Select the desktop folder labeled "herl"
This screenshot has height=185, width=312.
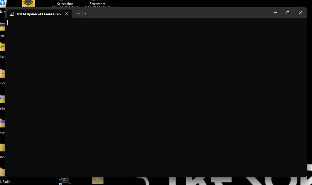click(2, 48)
